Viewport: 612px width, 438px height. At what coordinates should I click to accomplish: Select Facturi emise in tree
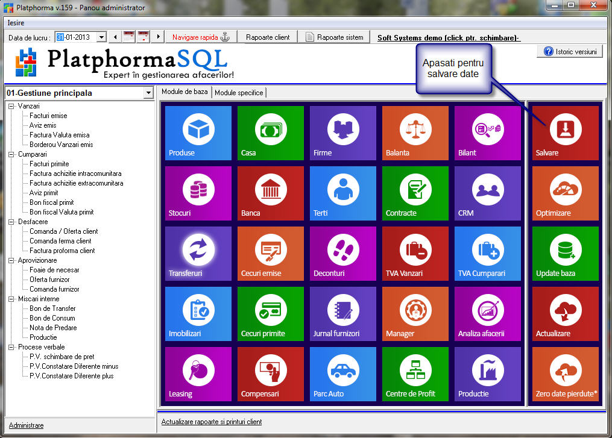tap(48, 116)
